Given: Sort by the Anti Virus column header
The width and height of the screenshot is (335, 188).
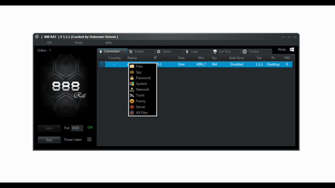Looking at the screenshot, I should tap(237, 58).
